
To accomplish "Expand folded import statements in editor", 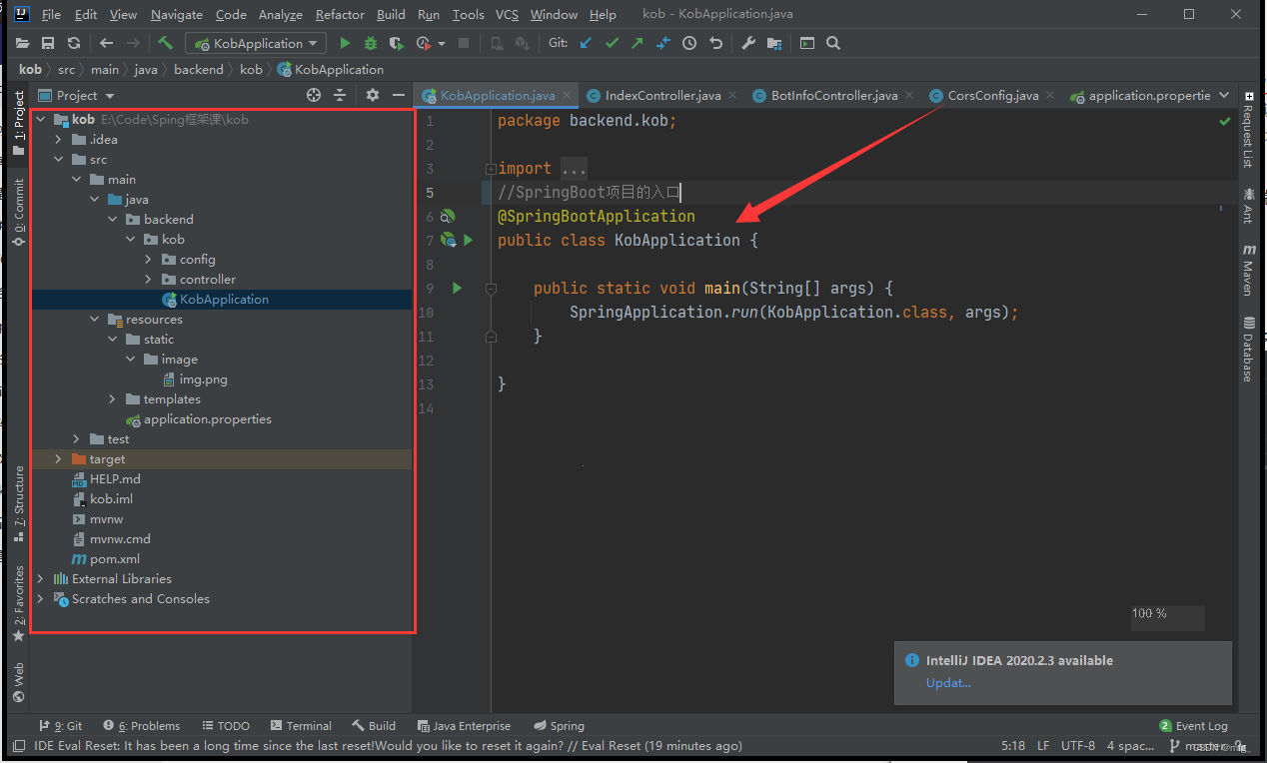I will click(x=490, y=169).
